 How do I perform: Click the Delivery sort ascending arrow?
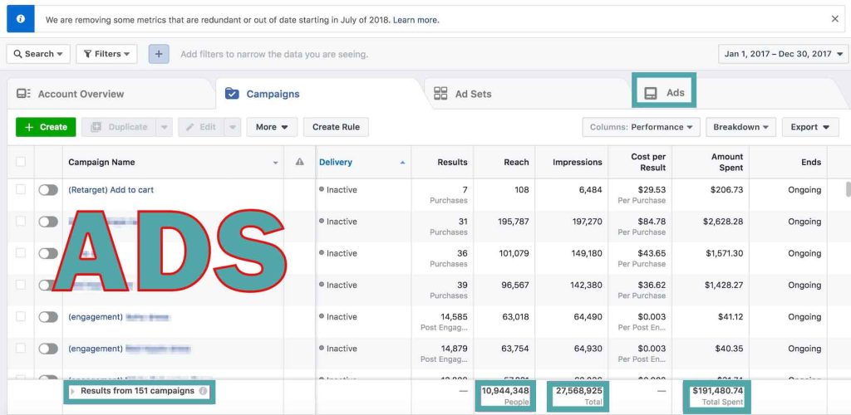[402, 163]
